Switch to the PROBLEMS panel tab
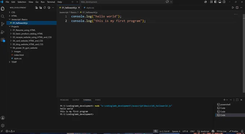This screenshot has width=245, height=134. coord(64,100)
